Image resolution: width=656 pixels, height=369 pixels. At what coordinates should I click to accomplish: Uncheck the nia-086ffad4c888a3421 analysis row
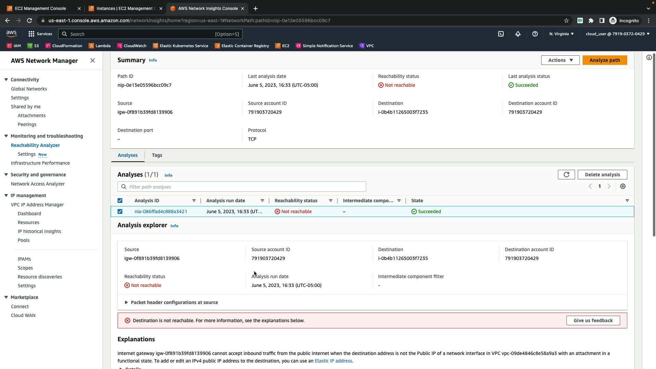click(x=120, y=211)
